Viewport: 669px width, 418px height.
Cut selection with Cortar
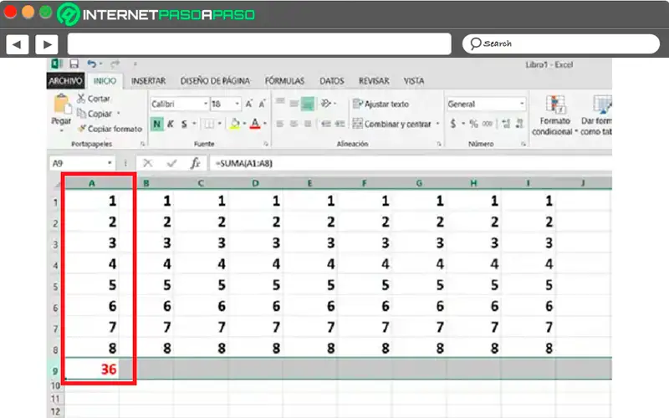(x=94, y=99)
